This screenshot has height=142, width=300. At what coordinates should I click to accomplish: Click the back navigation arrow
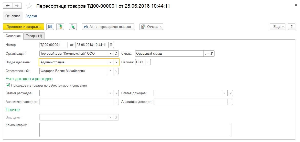(x=8, y=6)
